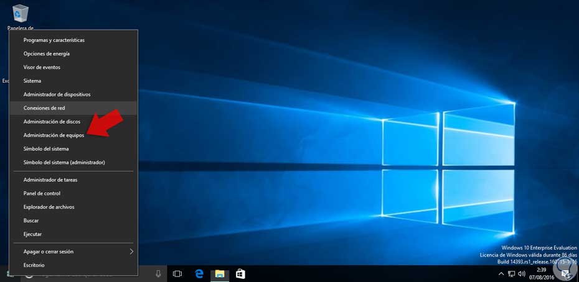The height and width of the screenshot is (282, 579).
Task: Open Administrador de tareas
Action: tap(73, 180)
